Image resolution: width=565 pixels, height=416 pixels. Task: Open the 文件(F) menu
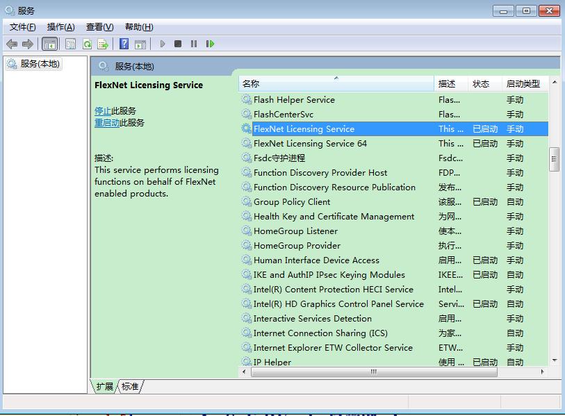22,27
